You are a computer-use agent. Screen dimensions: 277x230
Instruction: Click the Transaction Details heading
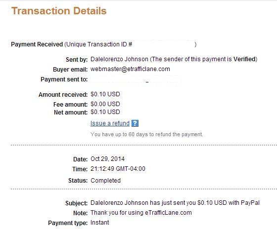[59, 11]
